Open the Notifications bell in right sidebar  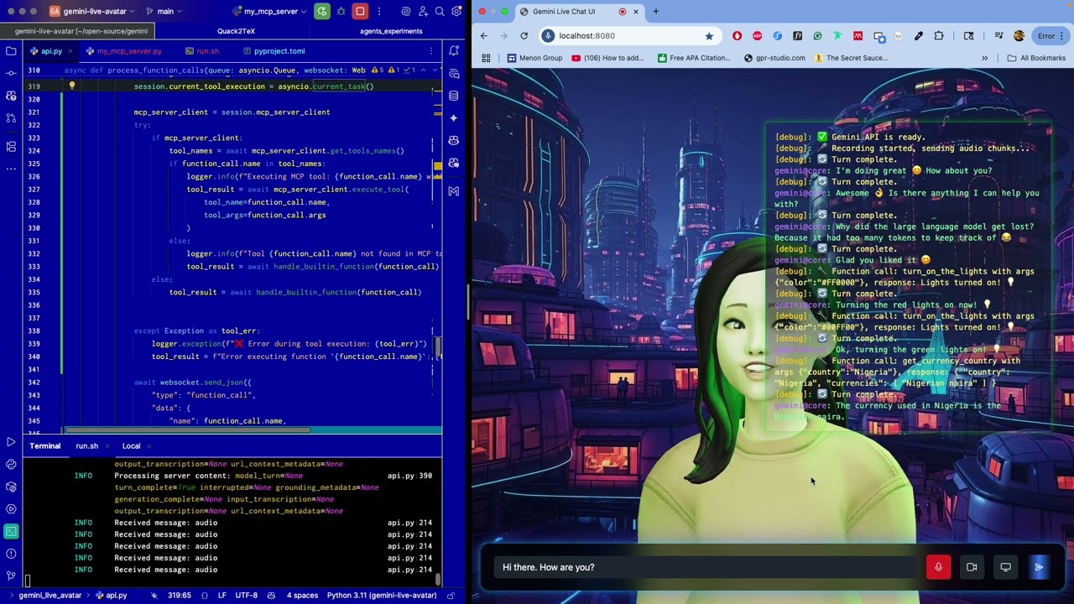[454, 51]
